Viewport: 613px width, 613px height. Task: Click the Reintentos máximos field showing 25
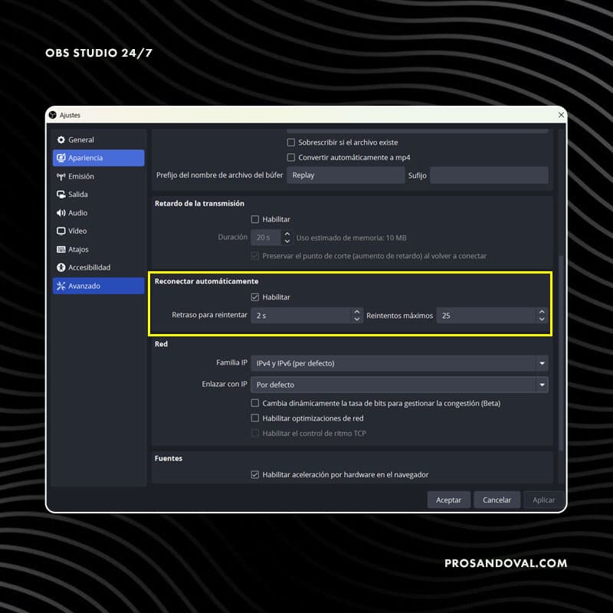tap(487, 316)
